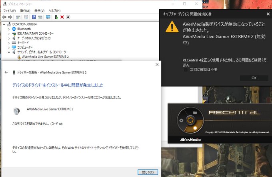
Task: Click the back arrow in driver update dialog
Action: click(6, 73)
